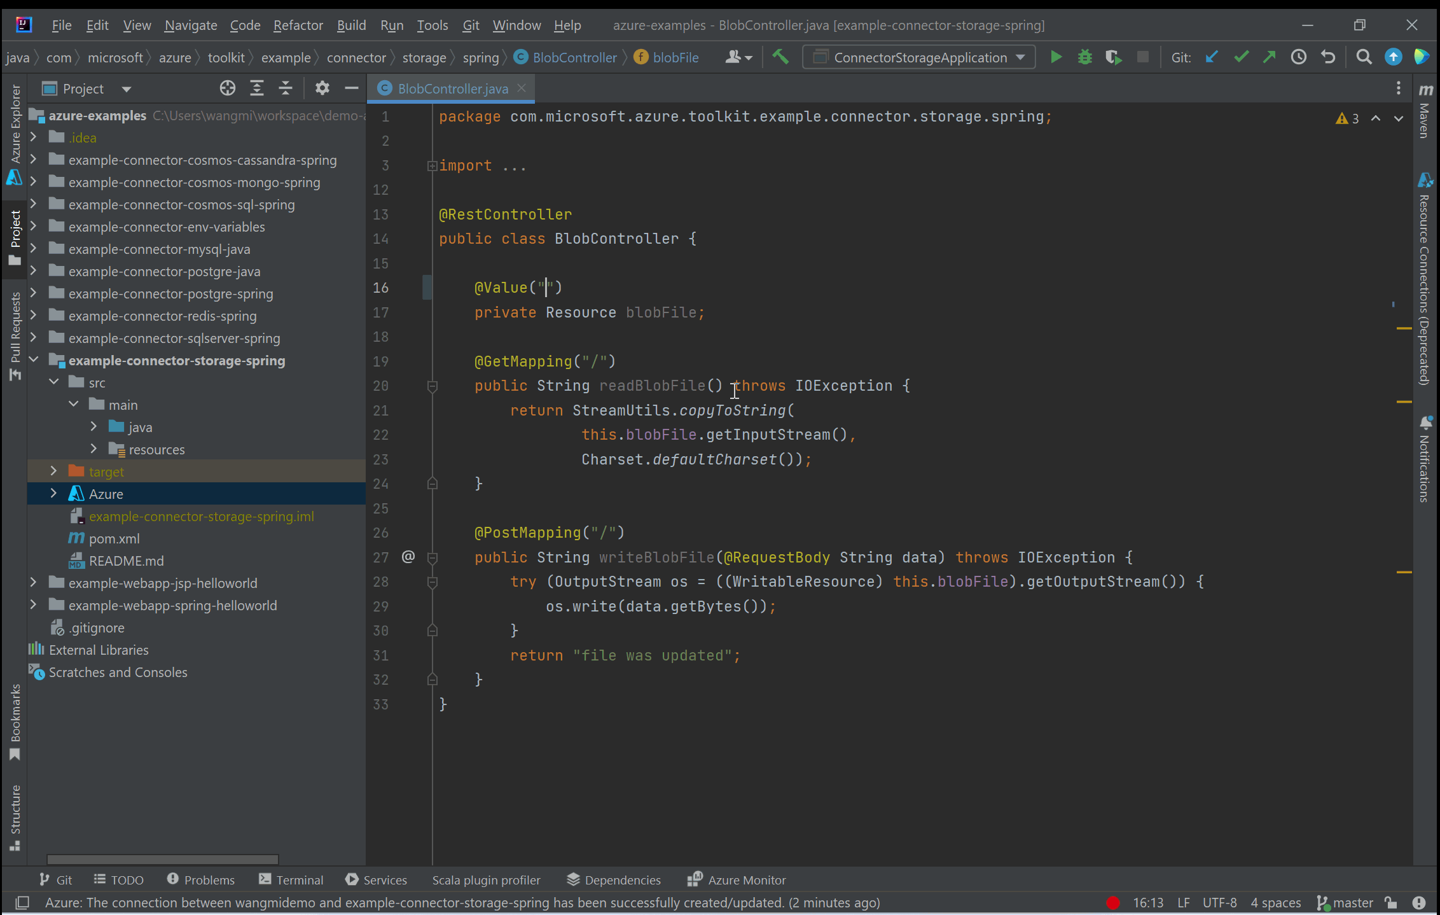Fold the readBlobFile method at line 20
The image size is (1440, 915).
click(433, 386)
